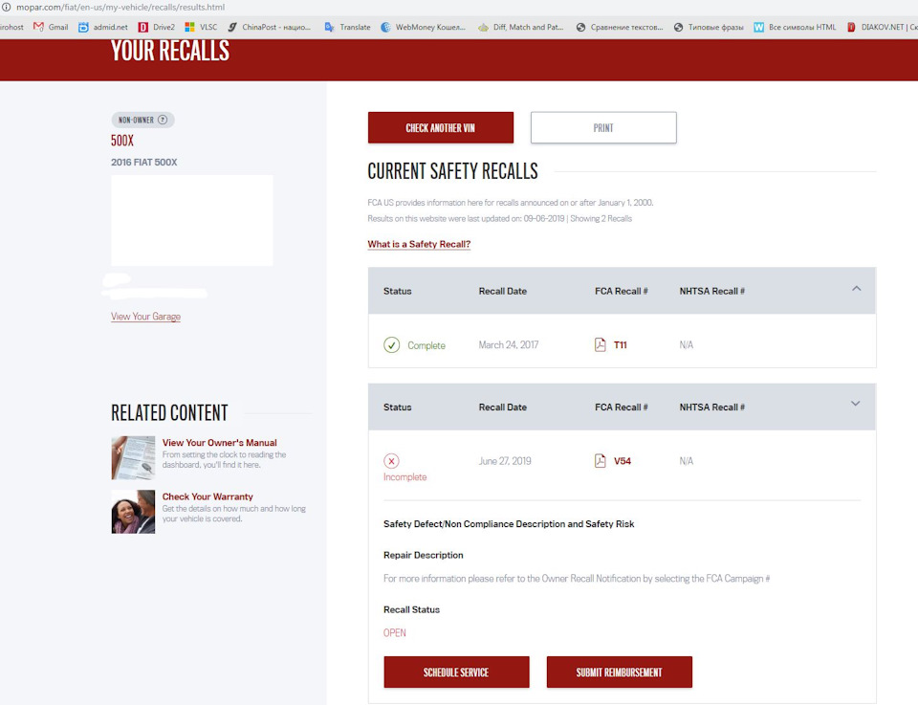Open the admid.net bookmark
Image resolution: width=918 pixels, height=705 pixels.
[x=103, y=27]
